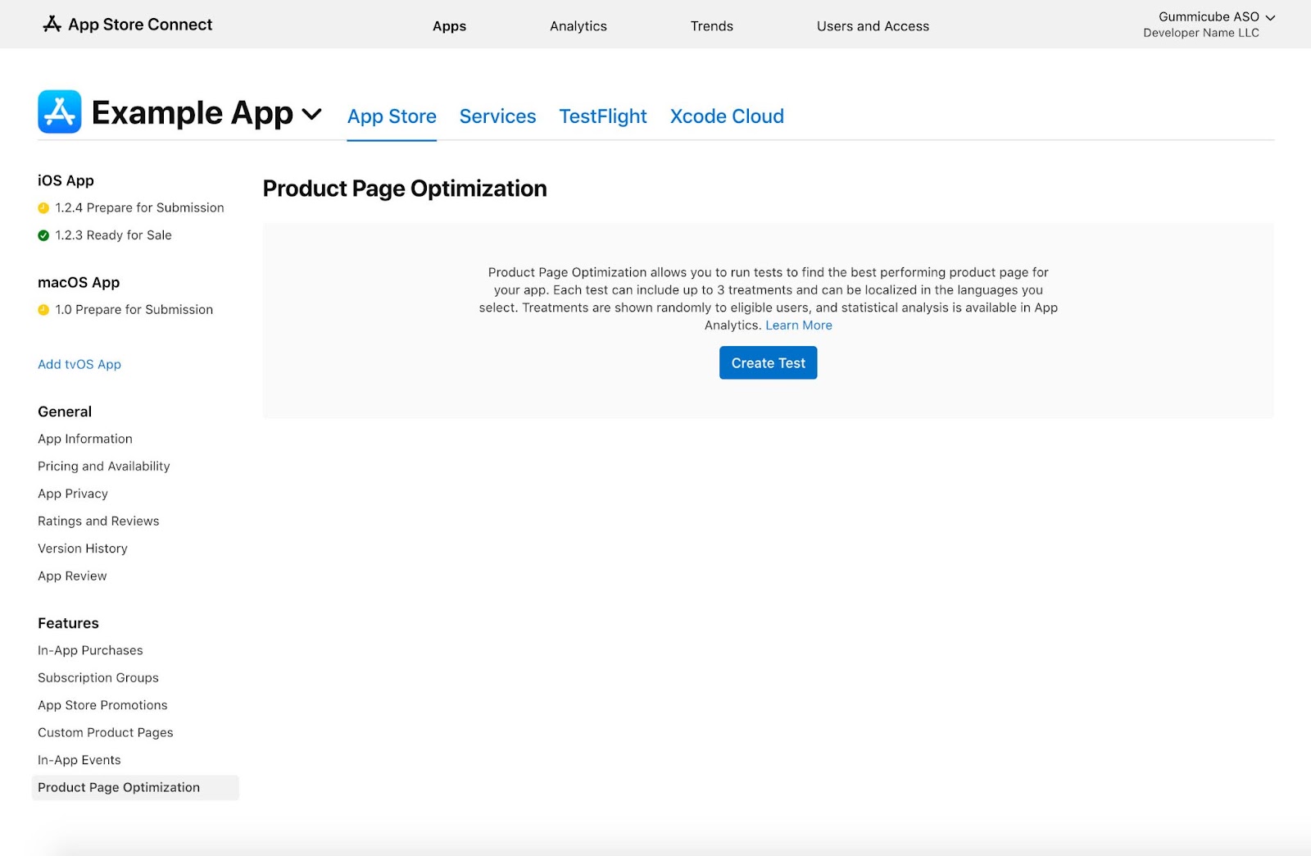View Ratings and Reviews page
The width and height of the screenshot is (1311, 856).
click(98, 521)
